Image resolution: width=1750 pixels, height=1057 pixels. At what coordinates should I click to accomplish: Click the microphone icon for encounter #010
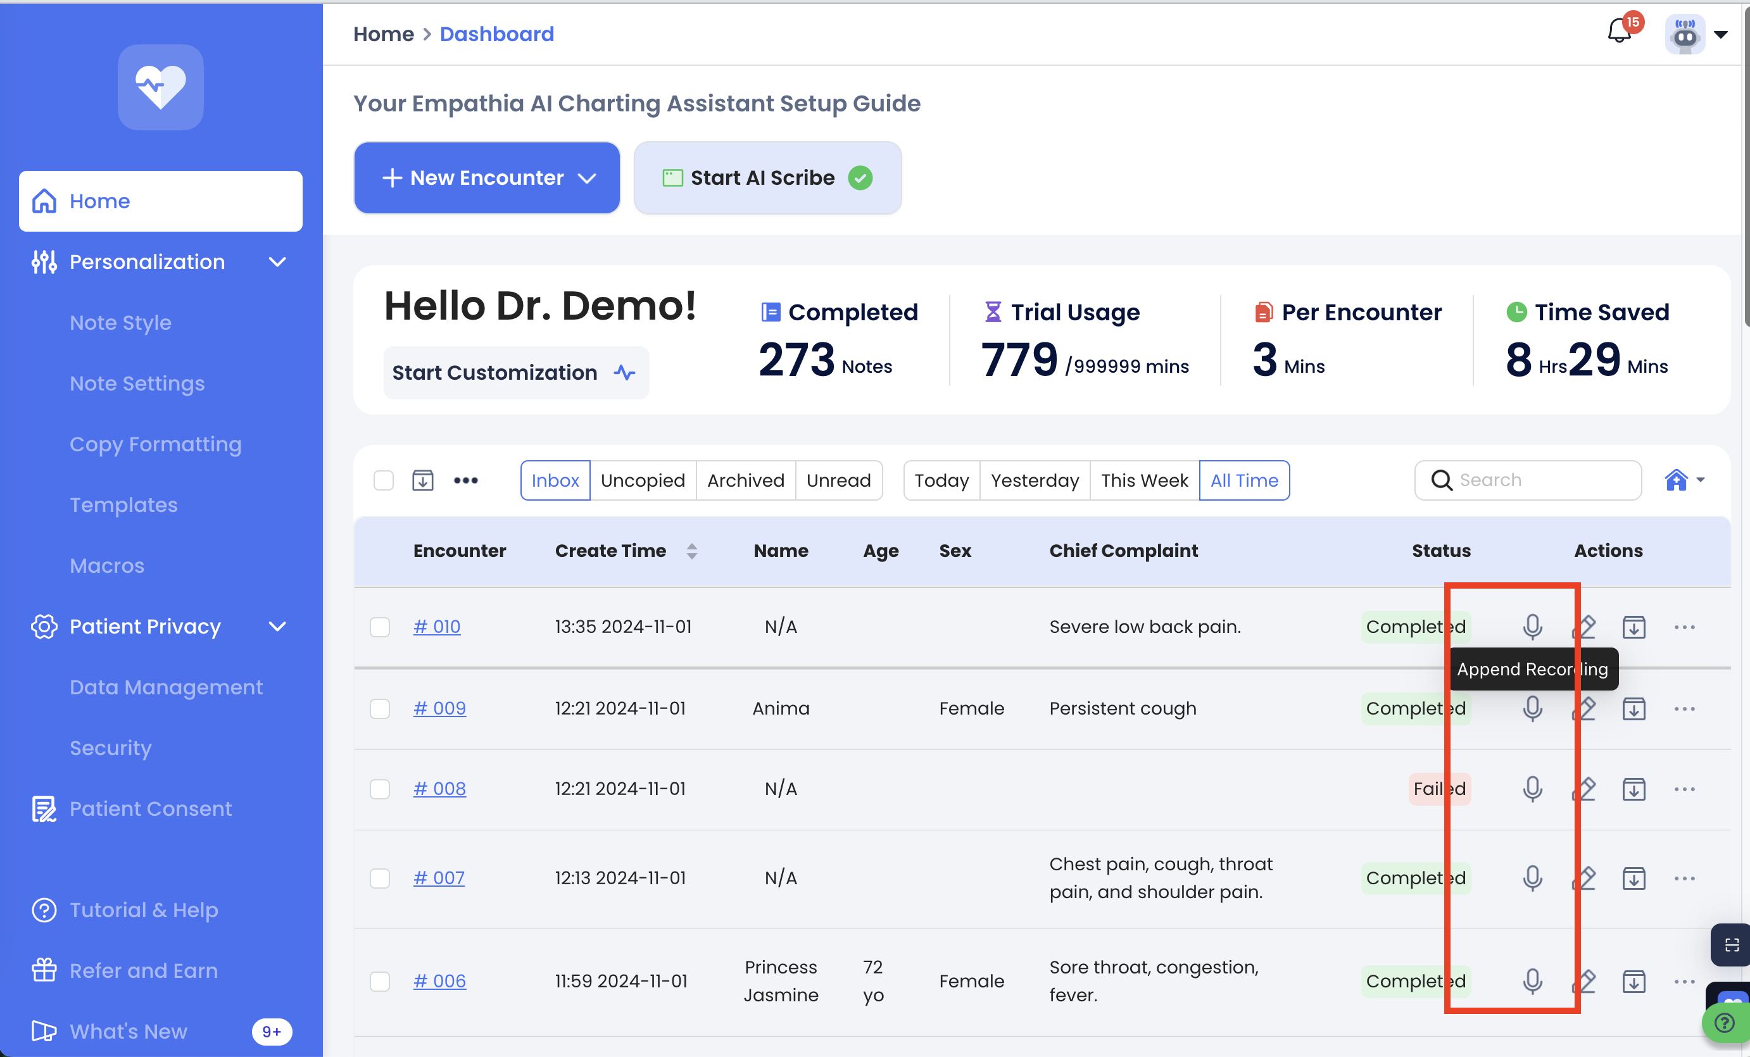pyautogui.click(x=1532, y=627)
